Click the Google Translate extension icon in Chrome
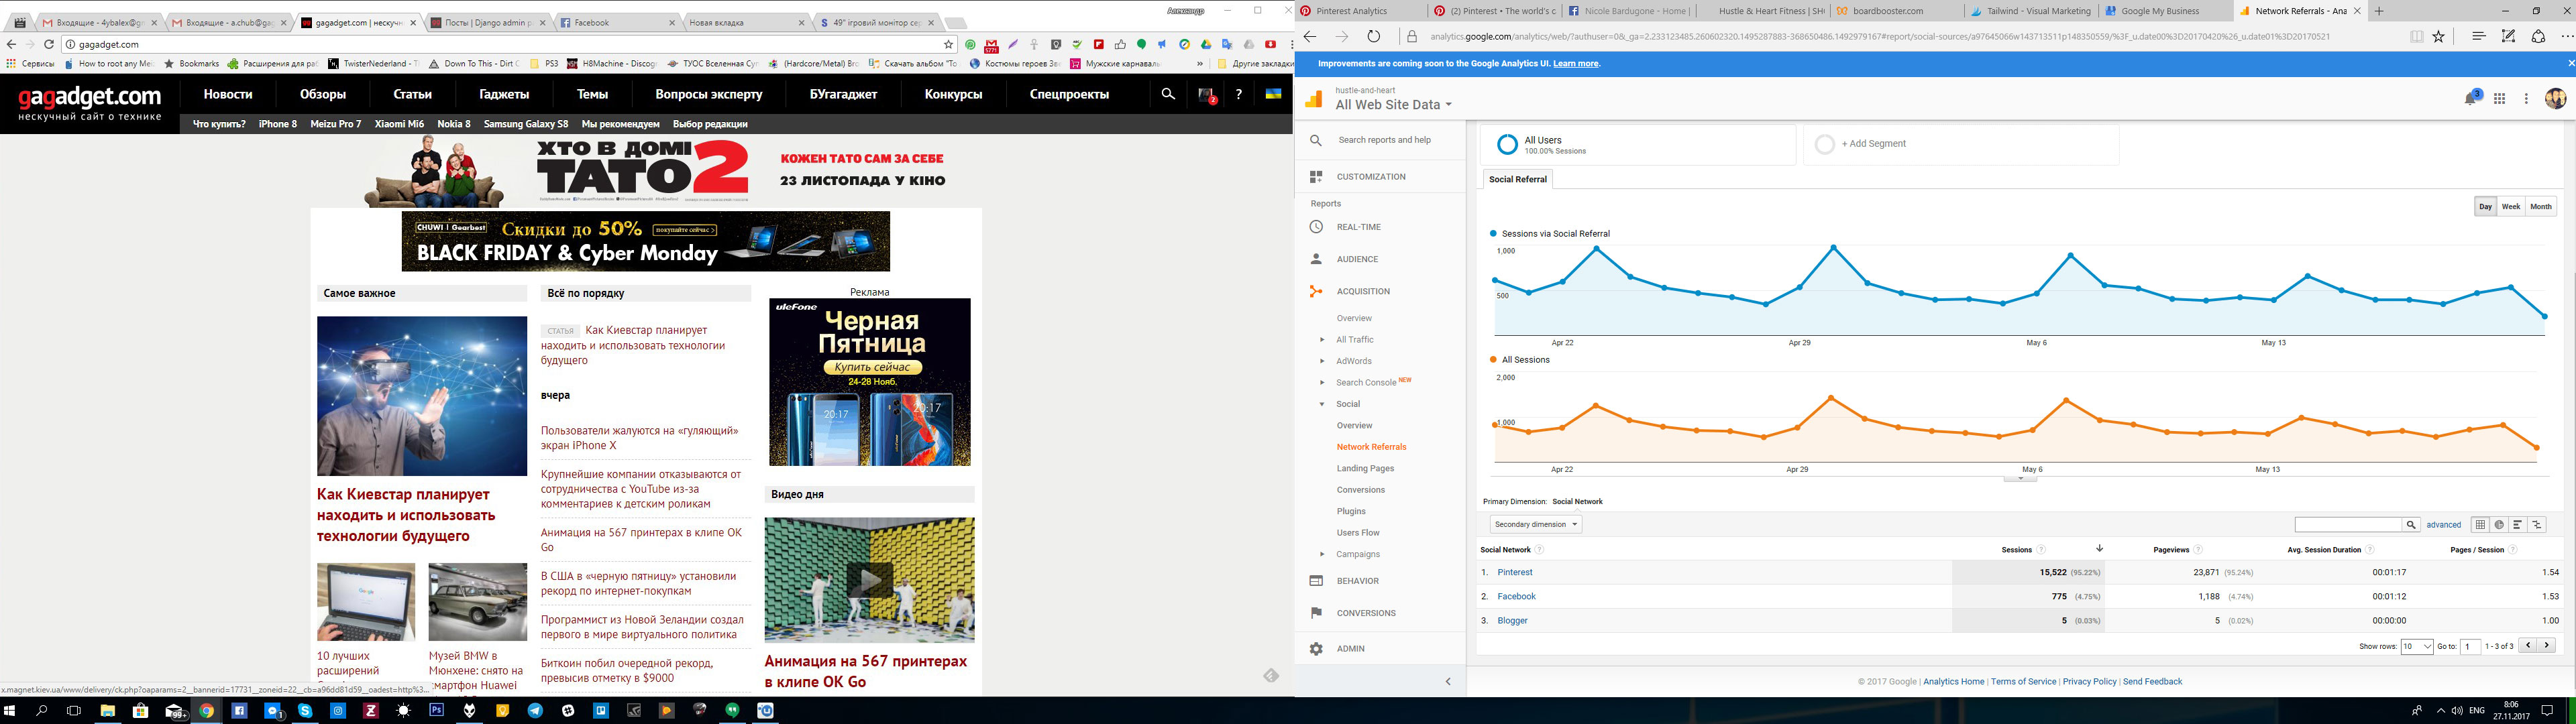This screenshot has height=724, width=2576. point(1227,44)
